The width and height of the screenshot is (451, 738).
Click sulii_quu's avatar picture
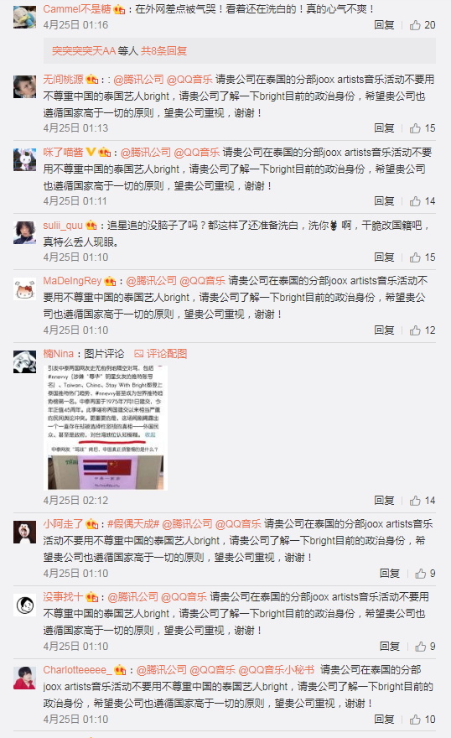[24, 232]
